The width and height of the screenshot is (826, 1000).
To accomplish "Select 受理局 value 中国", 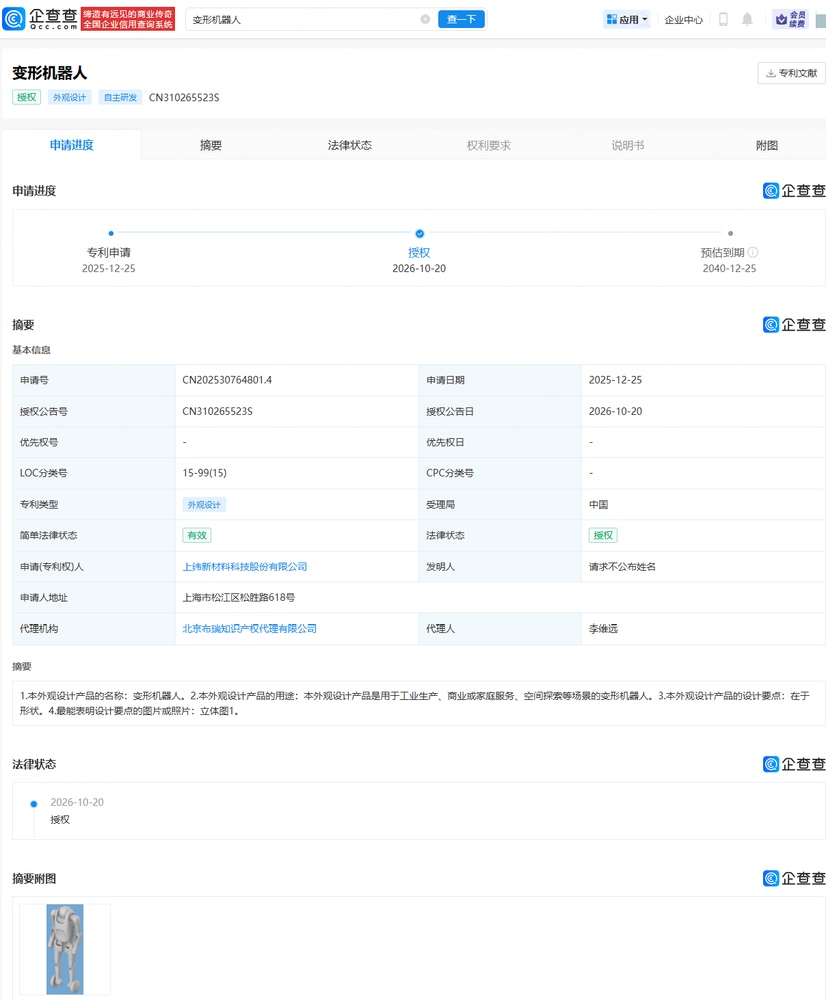I will (598, 504).
